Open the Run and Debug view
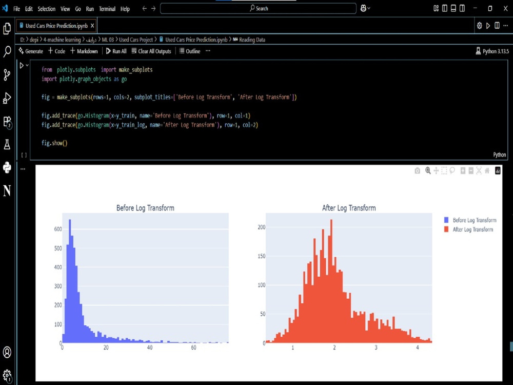513x385 pixels. [7, 98]
